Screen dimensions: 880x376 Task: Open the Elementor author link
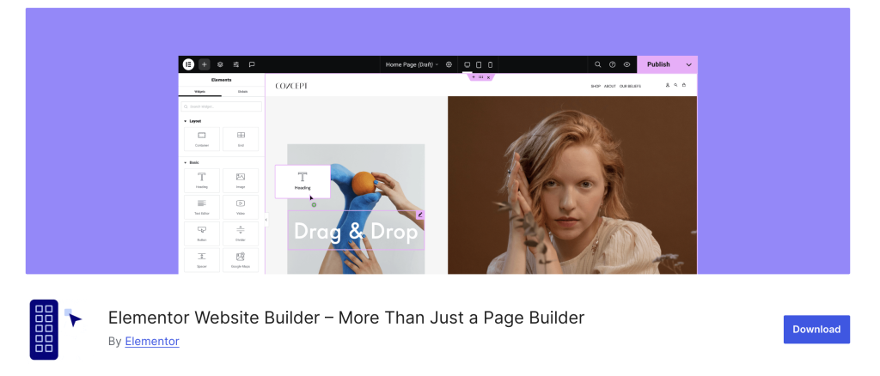pyautogui.click(x=152, y=342)
